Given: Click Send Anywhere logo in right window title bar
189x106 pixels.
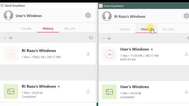Looking at the screenshot, I should 101,6.
